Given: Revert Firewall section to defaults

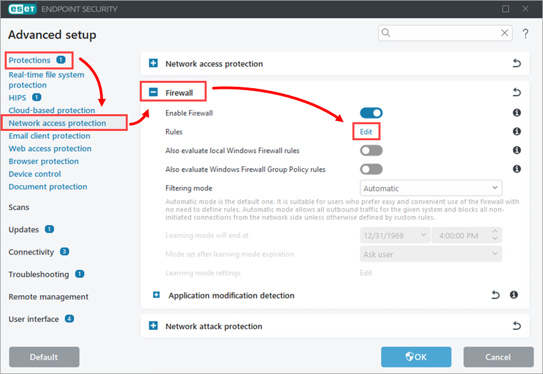Looking at the screenshot, I should click(516, 93).
